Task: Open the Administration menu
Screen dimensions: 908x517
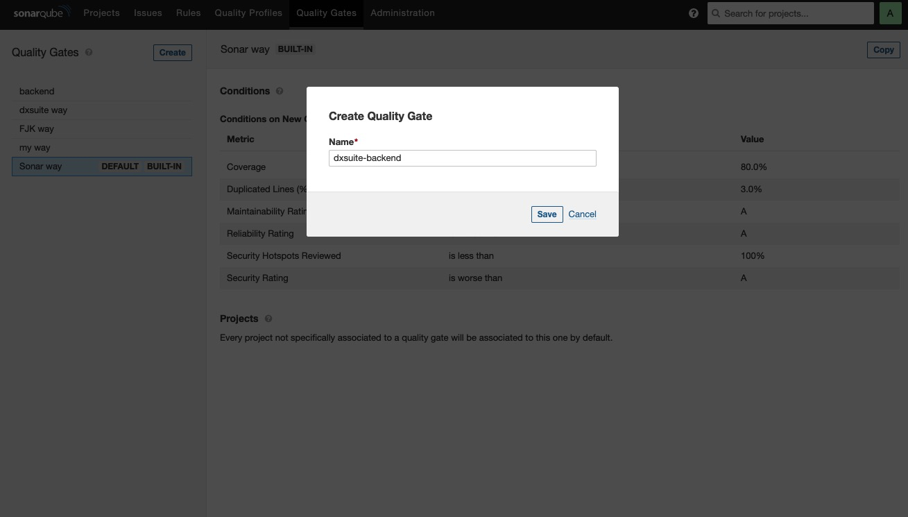Action: coord(402,12)
